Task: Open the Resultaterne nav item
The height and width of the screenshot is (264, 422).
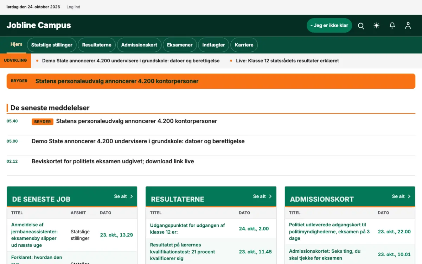Action: (x=97, y=45)
